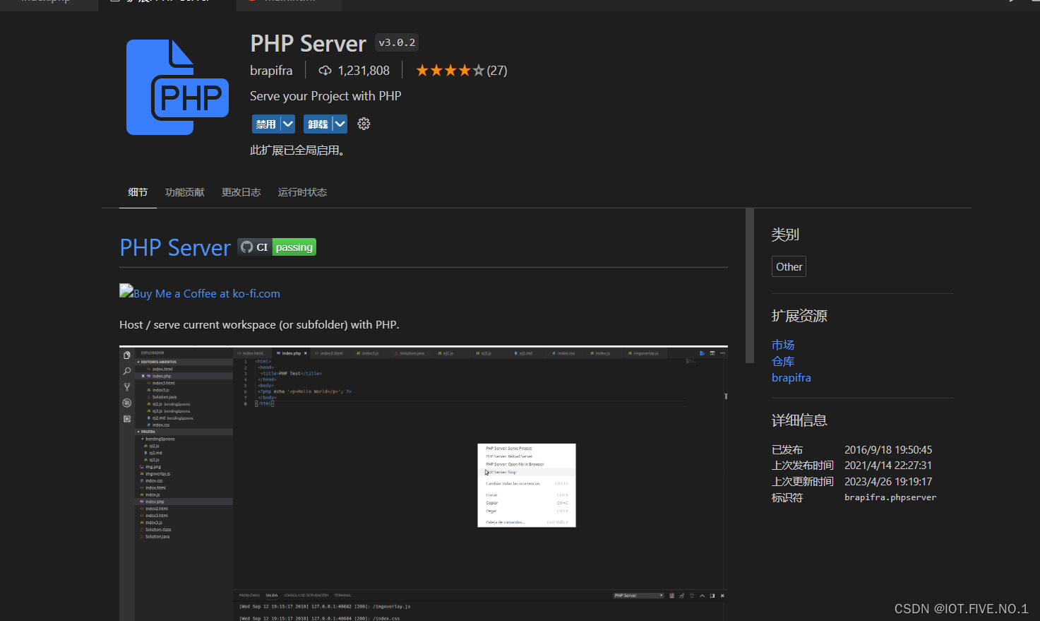
Task: Click the fifth rating star
Action: click(x=478, y=69)
